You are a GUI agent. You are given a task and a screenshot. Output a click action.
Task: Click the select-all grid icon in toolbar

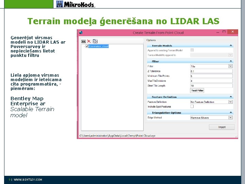coord(84,41)
